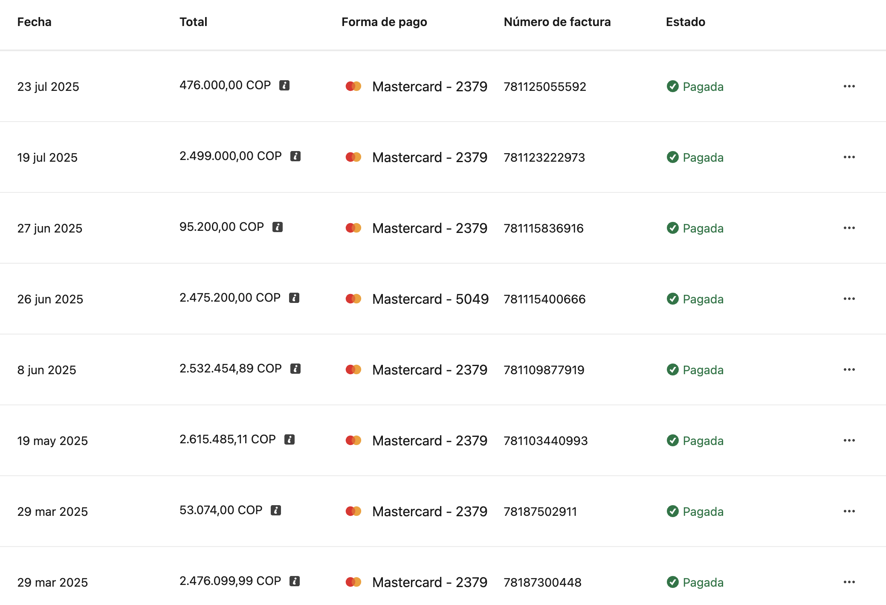Image resolution: width=886 pixels, height=605 pixels.
Task: Click info icon next to 95.200,00 COP
Action: 278,227
